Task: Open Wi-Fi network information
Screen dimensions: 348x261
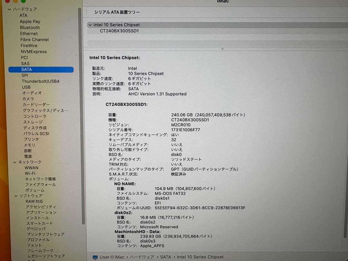Action: pos(31,173)
